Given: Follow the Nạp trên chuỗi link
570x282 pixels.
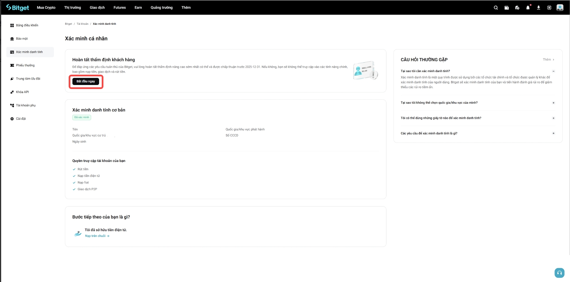Looking at the screenshot, I should point(95,236).
